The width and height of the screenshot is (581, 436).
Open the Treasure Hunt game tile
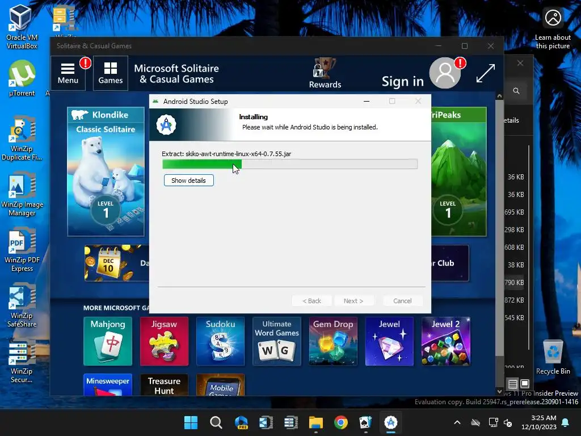pos(164,385)
